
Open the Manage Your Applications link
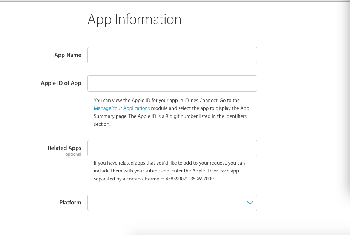122,108
